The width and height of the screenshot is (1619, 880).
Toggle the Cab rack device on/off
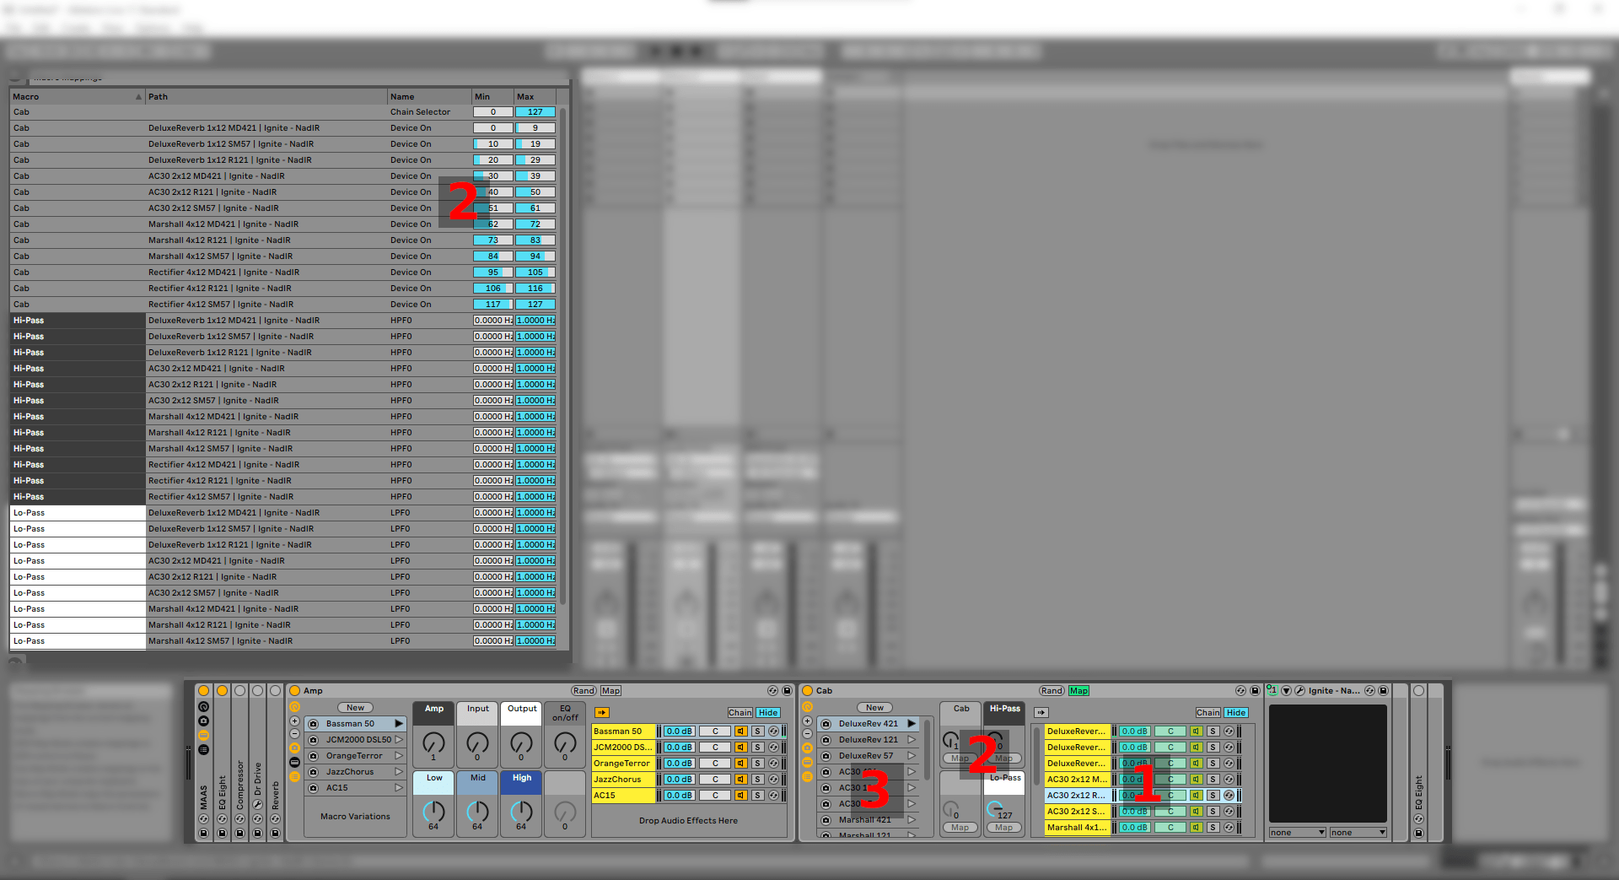pos(807,691)
